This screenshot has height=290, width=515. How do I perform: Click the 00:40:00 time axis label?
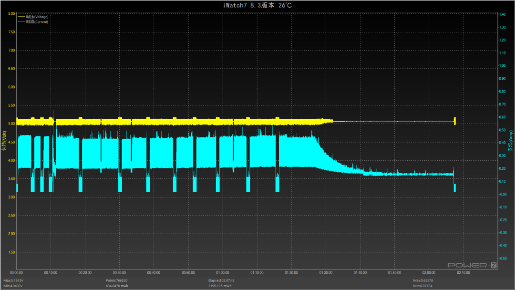[x=154, y=273]
